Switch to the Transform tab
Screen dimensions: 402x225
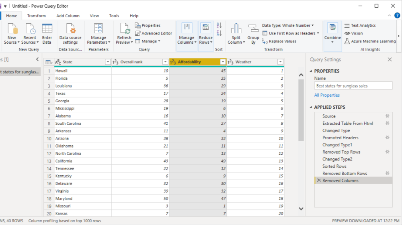pyautogui.click(x=37, y=16)
